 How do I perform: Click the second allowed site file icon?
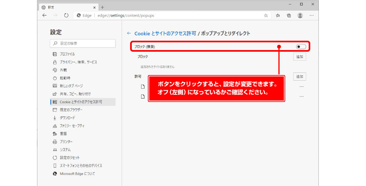[143, 96]
